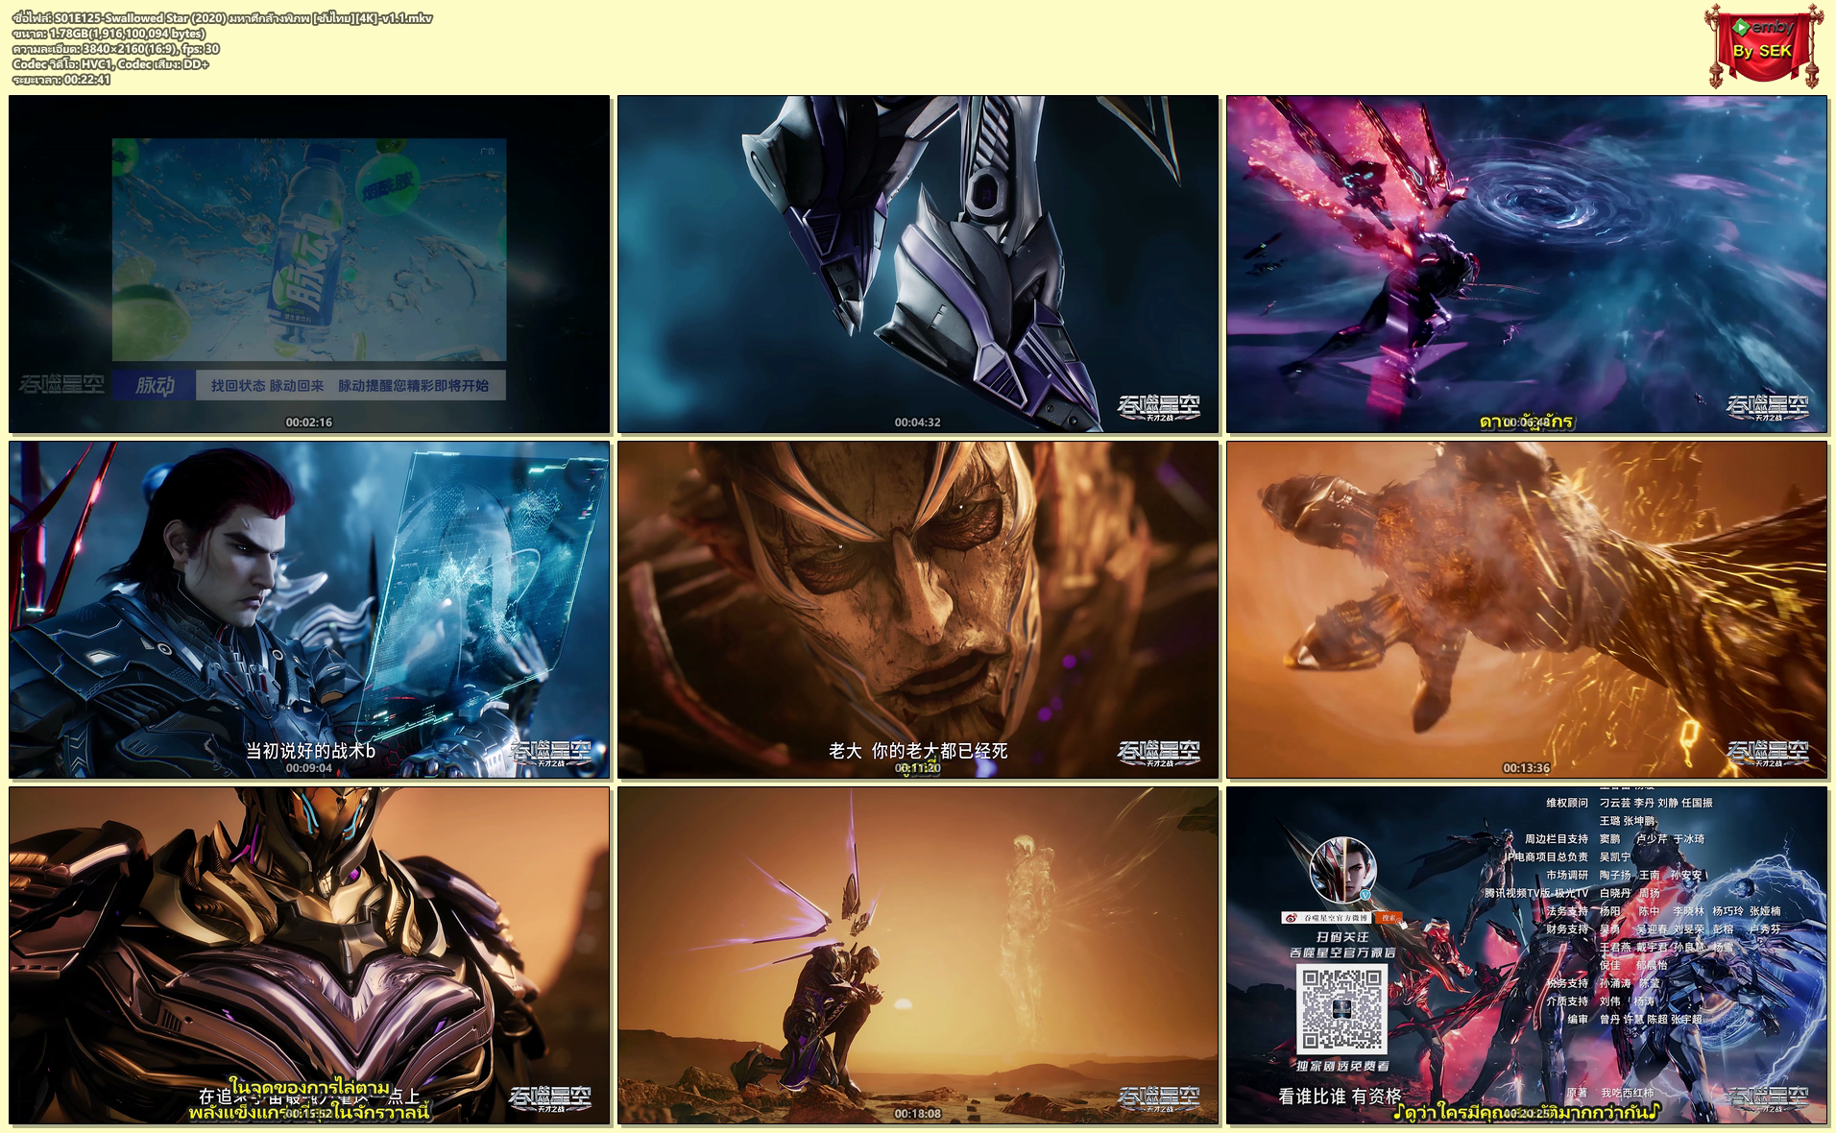Click the Chinese subtitle 老大 你的老大都已经死
This screenshot has height=1133, width=1836.
point(918,751)
